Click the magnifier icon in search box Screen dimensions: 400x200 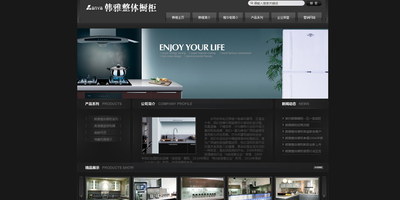click(x=251, y=3)
